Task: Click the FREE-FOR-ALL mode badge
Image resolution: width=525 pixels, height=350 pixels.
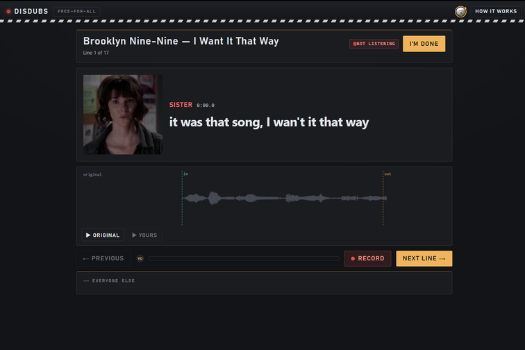Action: pos(76,11)
